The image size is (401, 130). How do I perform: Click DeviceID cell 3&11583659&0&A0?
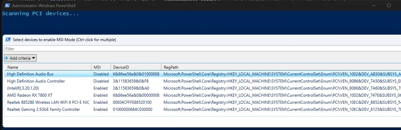pyautogui.click(x=131, y=88)
